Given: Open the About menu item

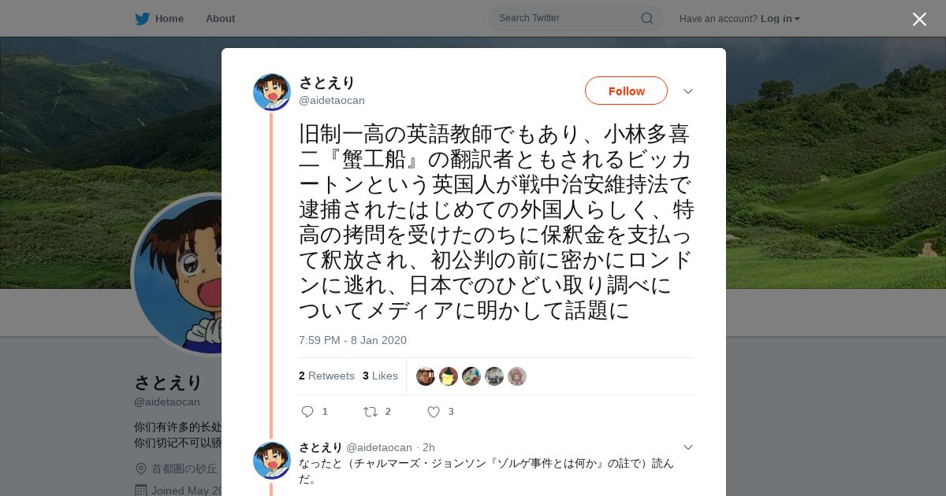Looking at the screenshot, I should point(220,19).
